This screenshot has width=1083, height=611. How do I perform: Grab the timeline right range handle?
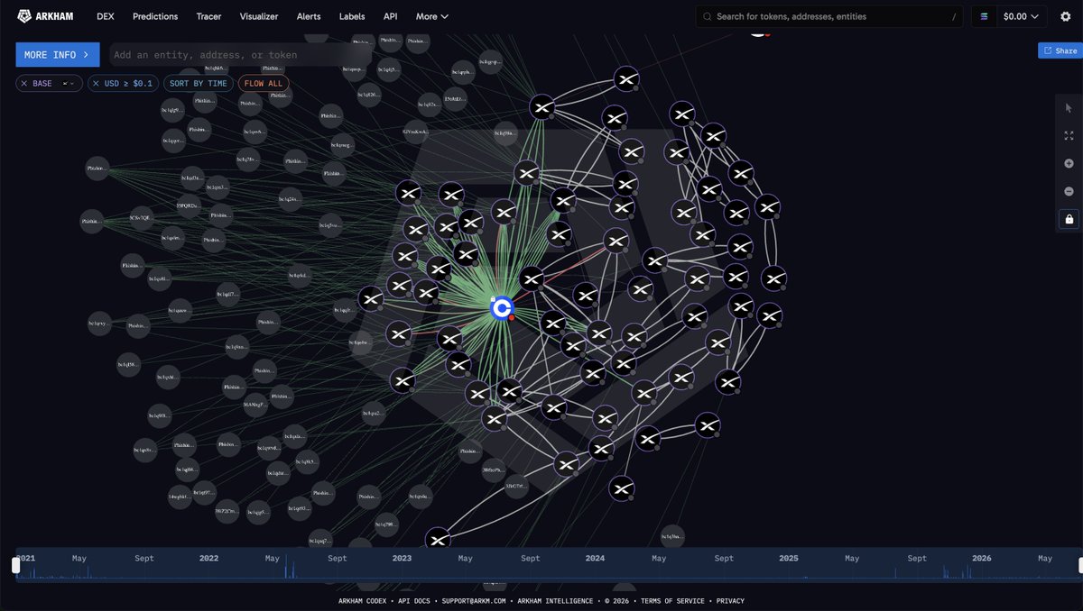[x=1082, y=565]
